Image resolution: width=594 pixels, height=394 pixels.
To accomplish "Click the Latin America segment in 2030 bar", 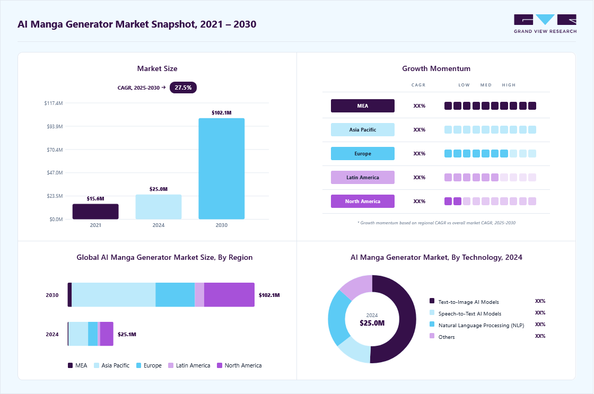I will (199, 295).
